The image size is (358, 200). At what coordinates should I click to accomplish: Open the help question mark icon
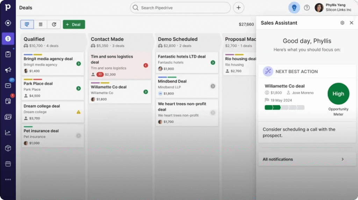[x=307, y=8]
